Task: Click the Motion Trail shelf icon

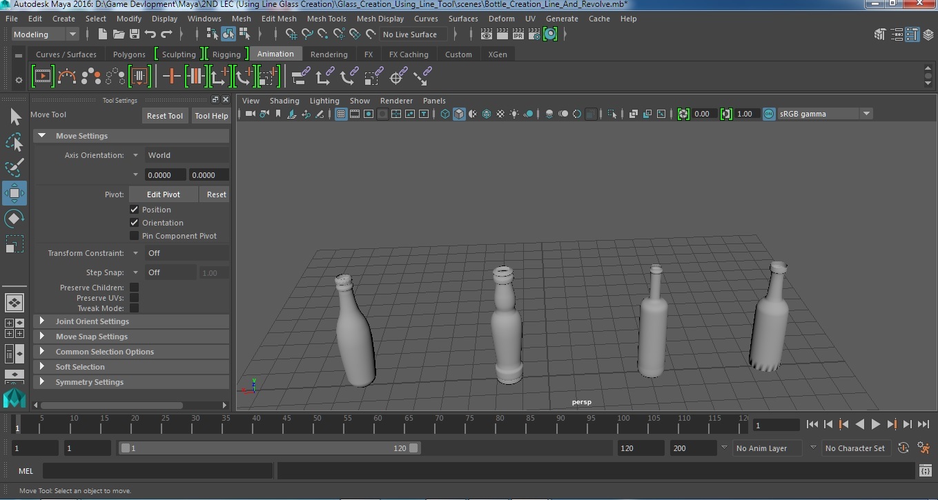Action: pos(67,76)
